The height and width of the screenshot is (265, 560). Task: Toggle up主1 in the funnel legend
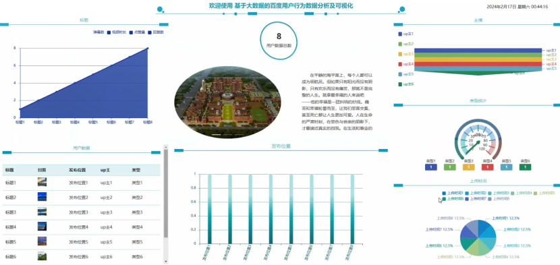click(405, 34)
